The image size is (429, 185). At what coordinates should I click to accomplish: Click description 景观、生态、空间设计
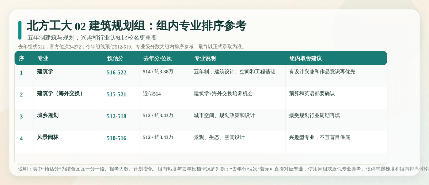click(219, 137)
